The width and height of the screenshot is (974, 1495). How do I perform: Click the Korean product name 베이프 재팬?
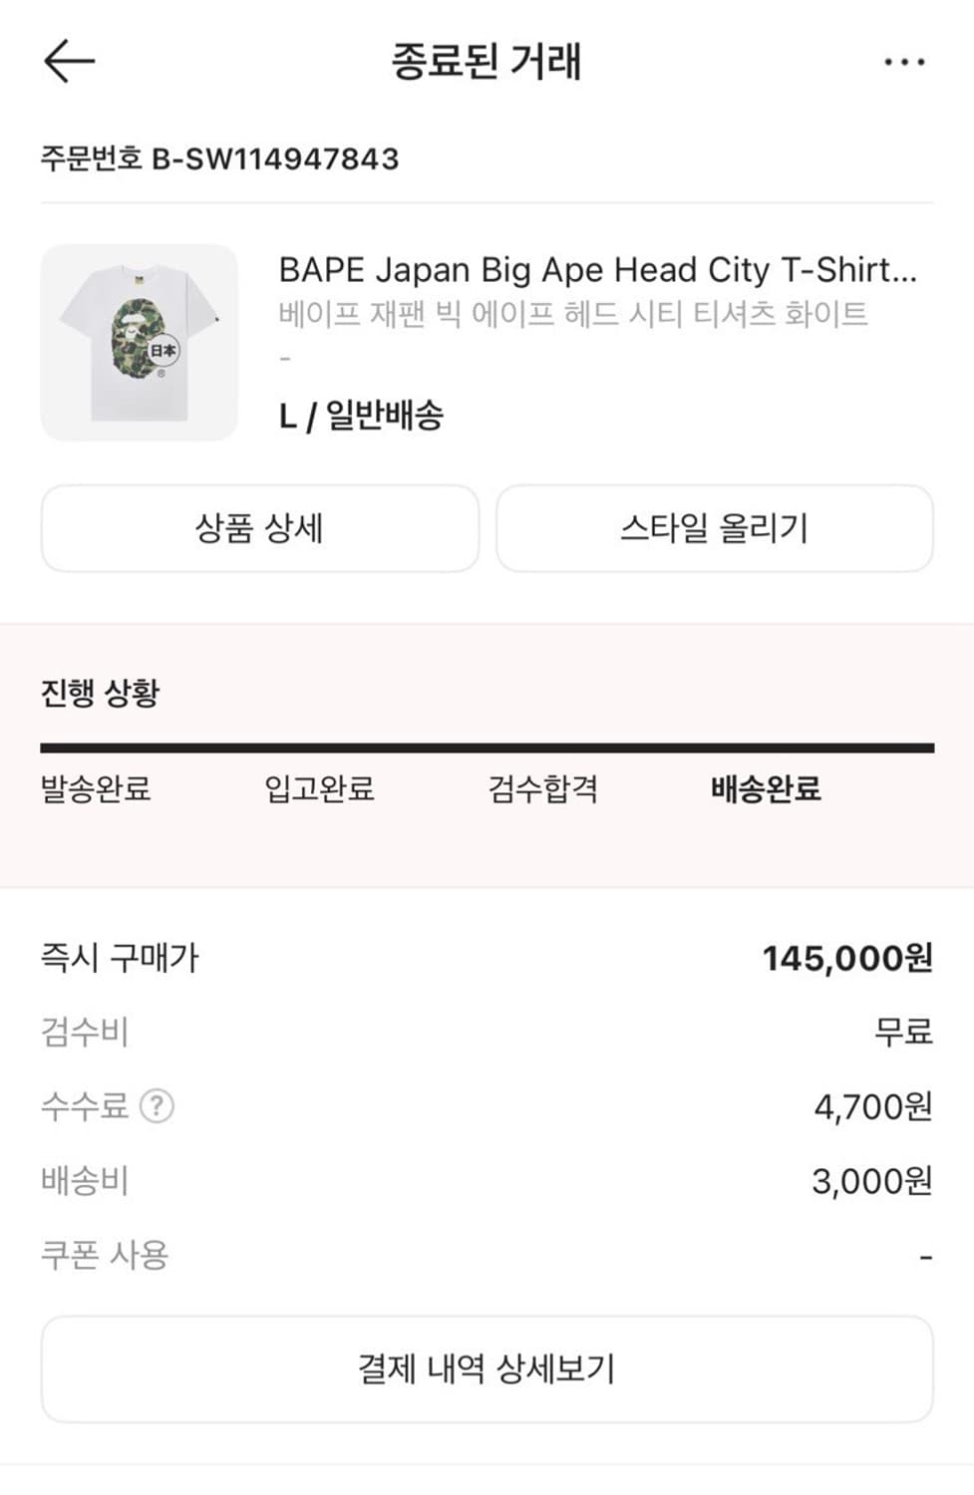(x=572, y=314)
